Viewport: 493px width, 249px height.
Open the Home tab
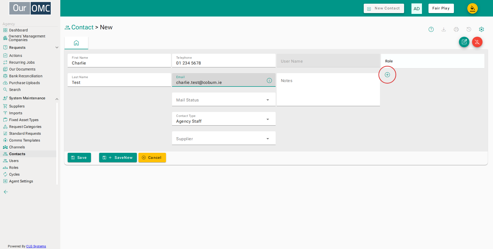click(76, 43)
